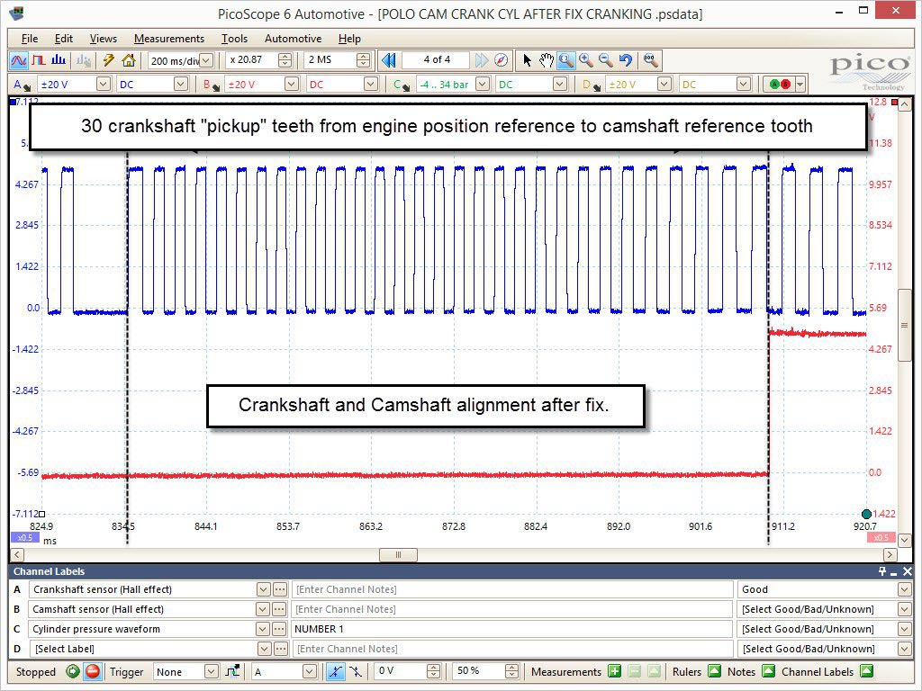Open the Help menu
The width and height of the screenshot is (922, 691).
349,38
